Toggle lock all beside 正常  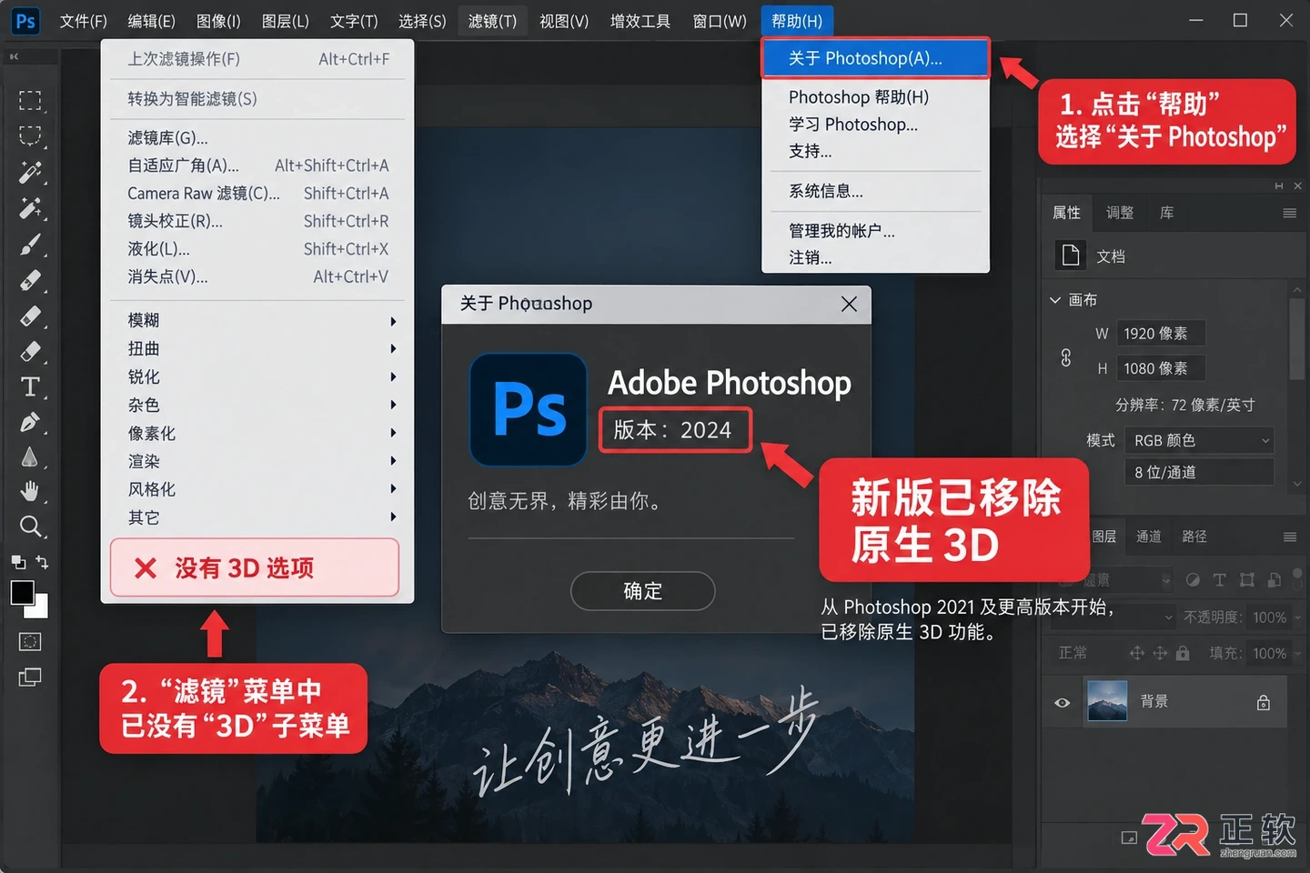coord(1183,653)
